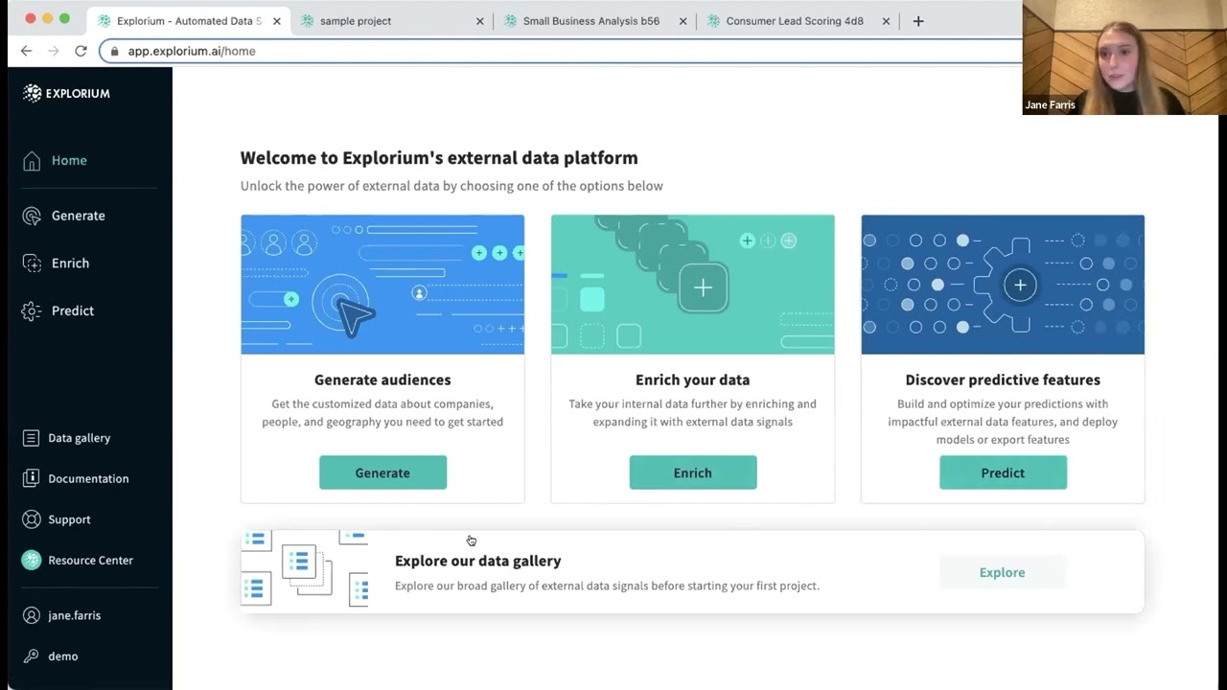Switch to the sample project tab
The image size is (1227, 690).
tap(393, 21)
